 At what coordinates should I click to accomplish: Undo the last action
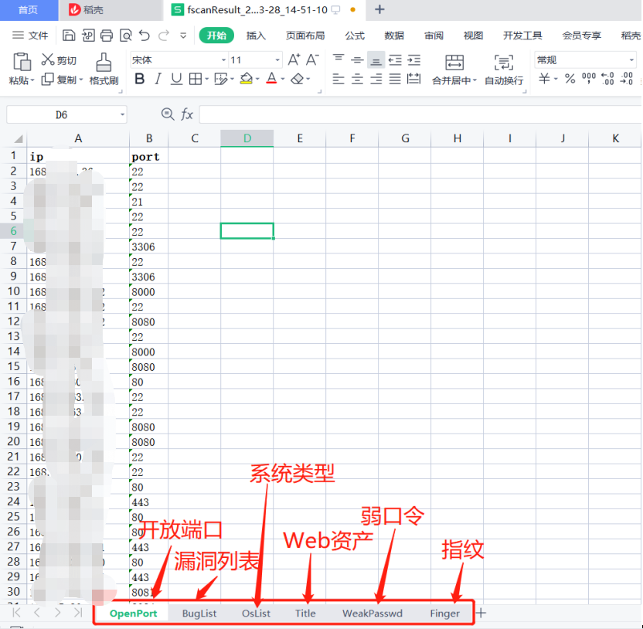coord(144,36)
